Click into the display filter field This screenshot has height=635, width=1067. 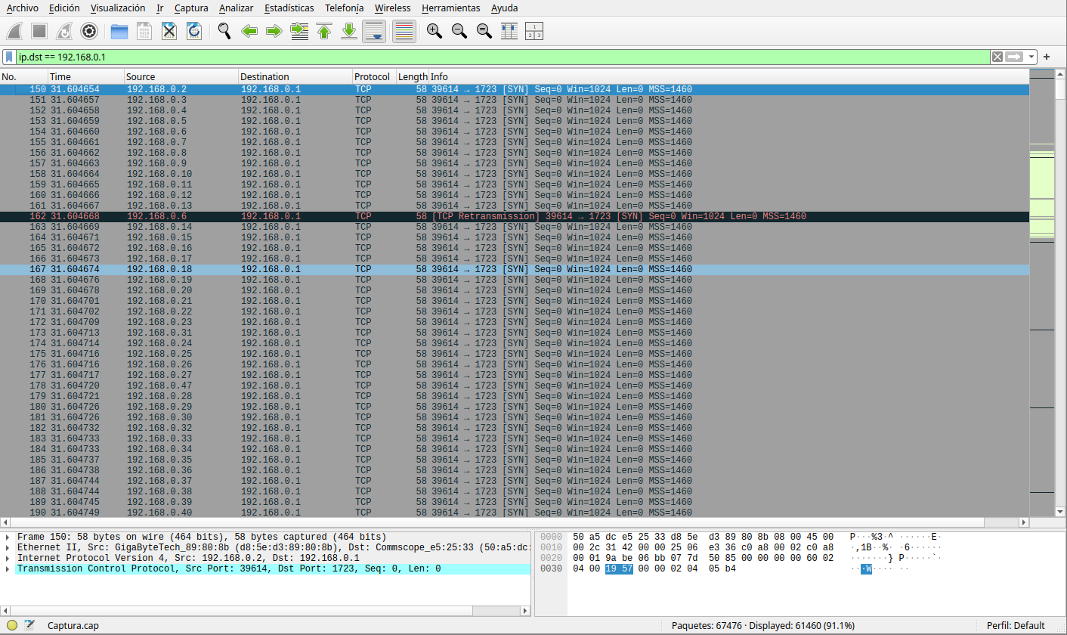[503, 57]
